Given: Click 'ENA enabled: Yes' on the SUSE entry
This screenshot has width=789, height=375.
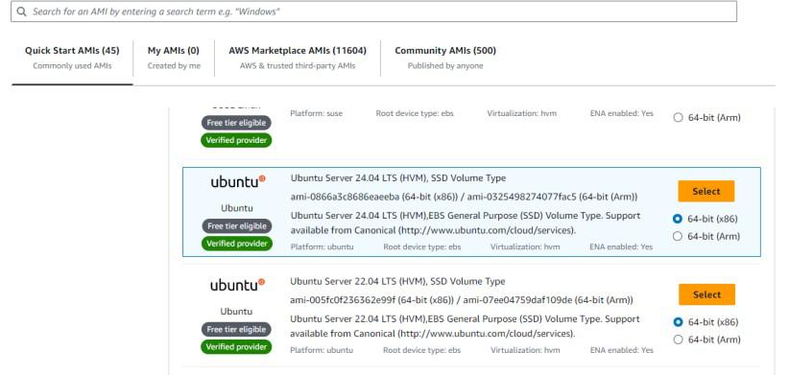Looking at the screenshot, I should coord(621,113).
